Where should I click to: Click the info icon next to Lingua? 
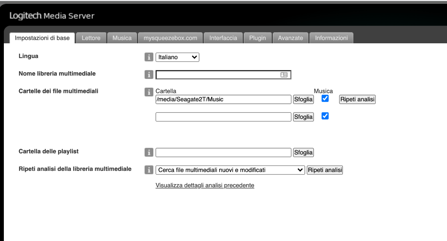click(149, 57)
